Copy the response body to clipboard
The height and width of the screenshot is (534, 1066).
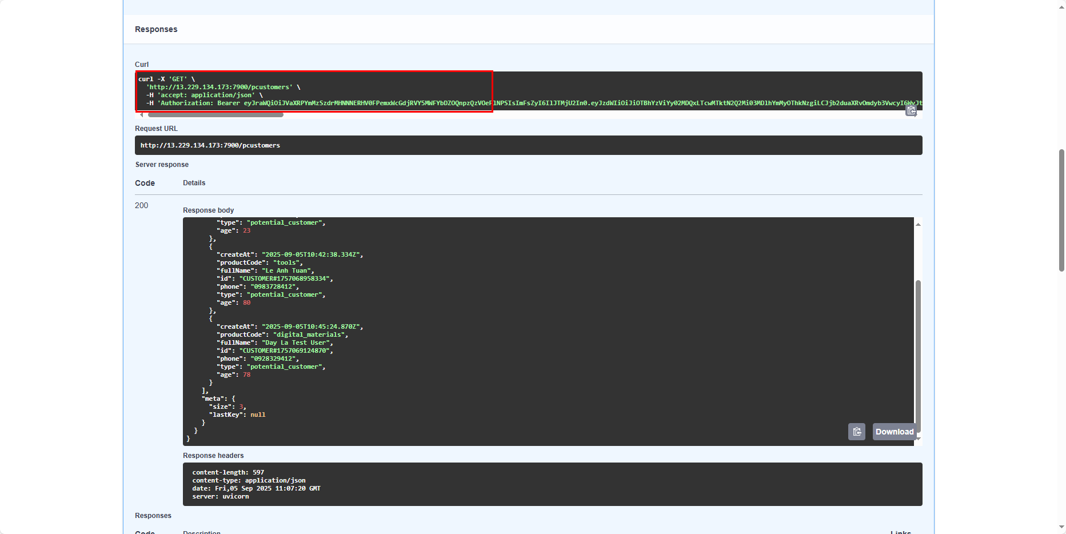click(x=856, y=432)
